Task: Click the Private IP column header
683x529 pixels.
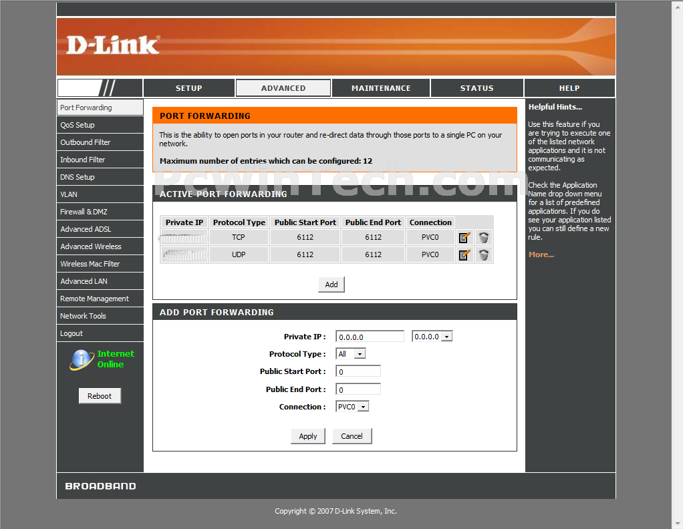Action: [x=184, y=222]
